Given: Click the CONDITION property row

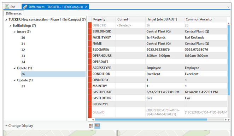Looking at the screenshot, I should [158, 74].
